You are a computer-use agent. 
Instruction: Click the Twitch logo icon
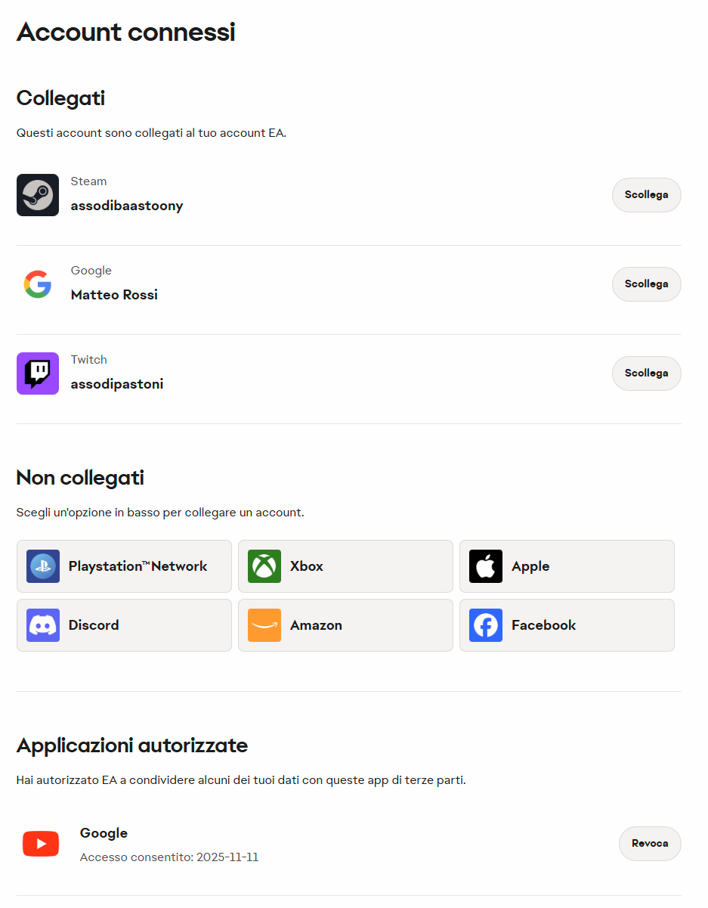tap(38, 373)
